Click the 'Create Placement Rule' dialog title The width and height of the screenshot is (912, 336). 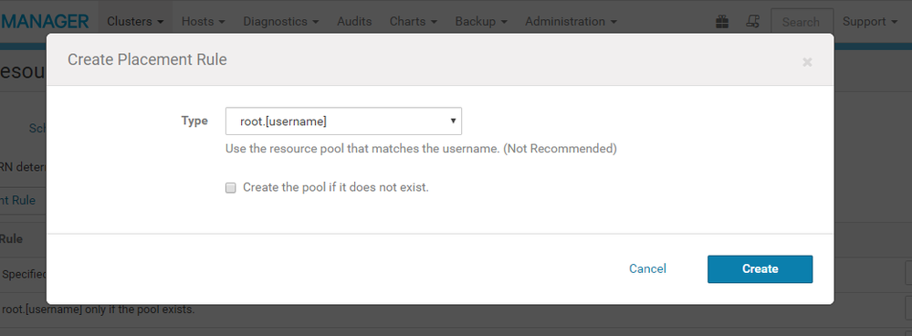pyautogui.click(x=147, y=59)
